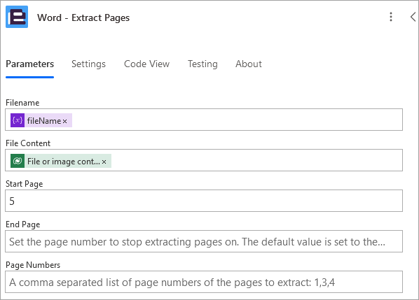Click the Word - Extract Pages title

click(x=83, y=17)
